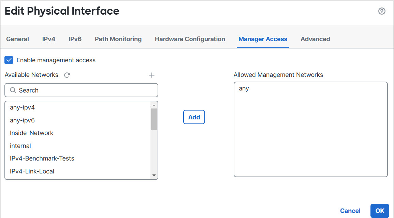Open the General tab
394x218 pixels.
17,39
